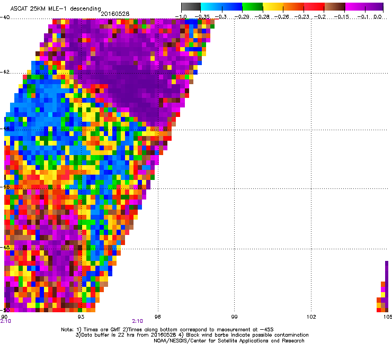Select the longitude label '99'

click(234, 317)
